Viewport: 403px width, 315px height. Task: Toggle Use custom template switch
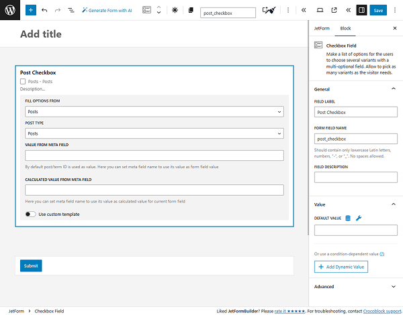30,214
